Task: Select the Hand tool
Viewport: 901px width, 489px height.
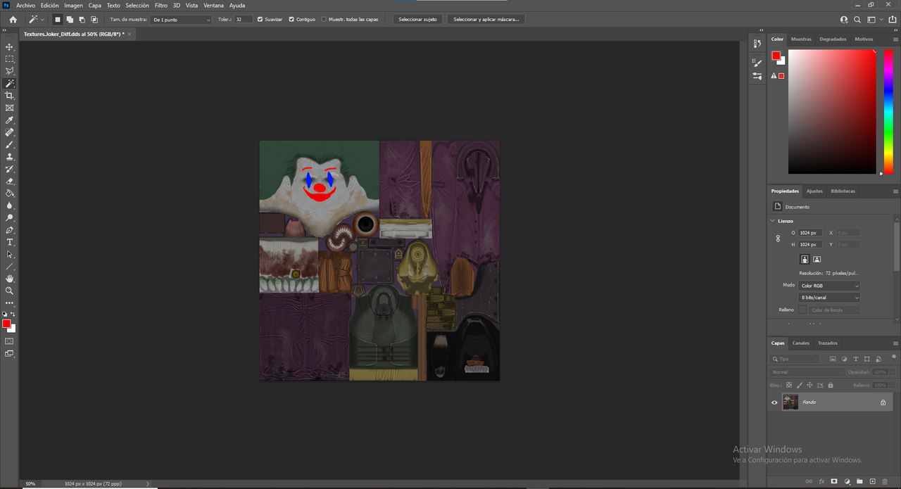Action: click(x=9, y=279)
